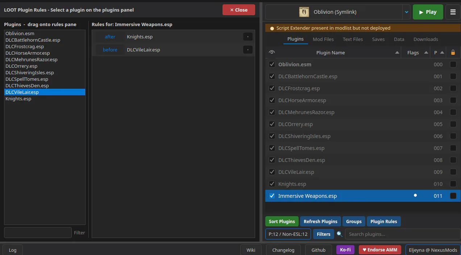Image resolution: width=461 pixels, height=255 pixels.
Task: Uncheck the enable checkbox for Immersive Weapons.esp
Action: (272, 196)
